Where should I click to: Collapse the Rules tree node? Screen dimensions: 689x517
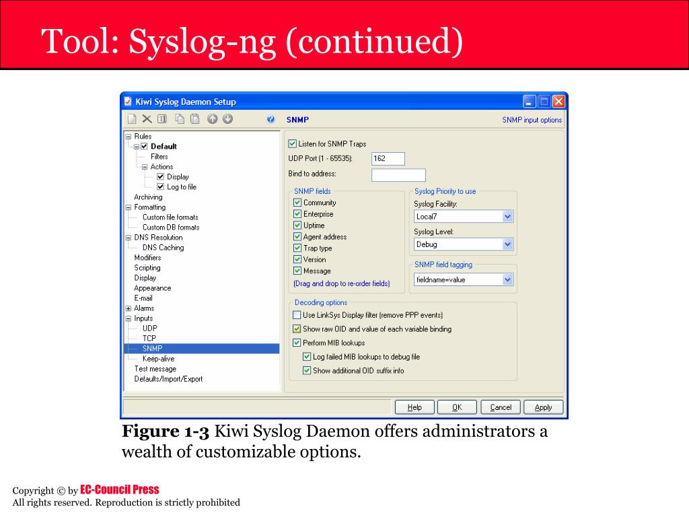[129, 137]
